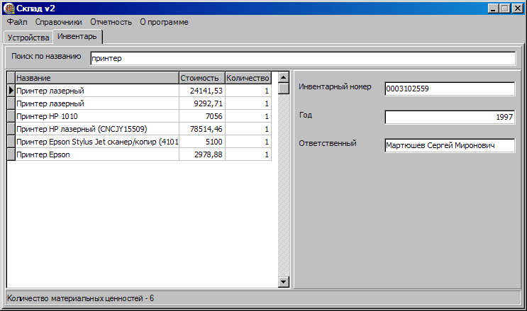Viewport: 527px width, 311px height.
Task: Click status bar text Количество материальных ценностей
Action: click(80, 298)
